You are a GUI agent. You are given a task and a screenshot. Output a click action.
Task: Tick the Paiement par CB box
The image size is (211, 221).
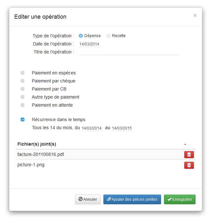click(23, 89)
